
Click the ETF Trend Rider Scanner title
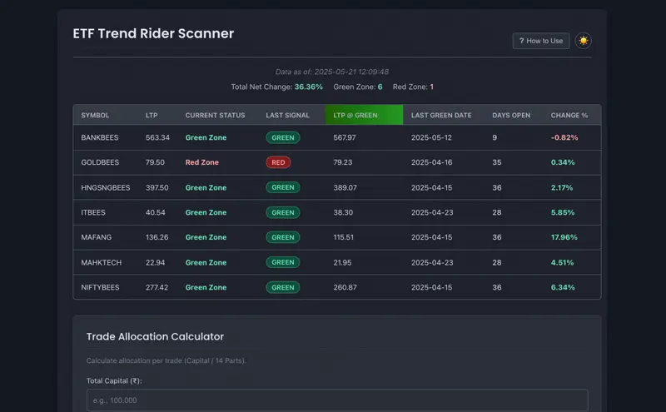[x=153, y=33]
